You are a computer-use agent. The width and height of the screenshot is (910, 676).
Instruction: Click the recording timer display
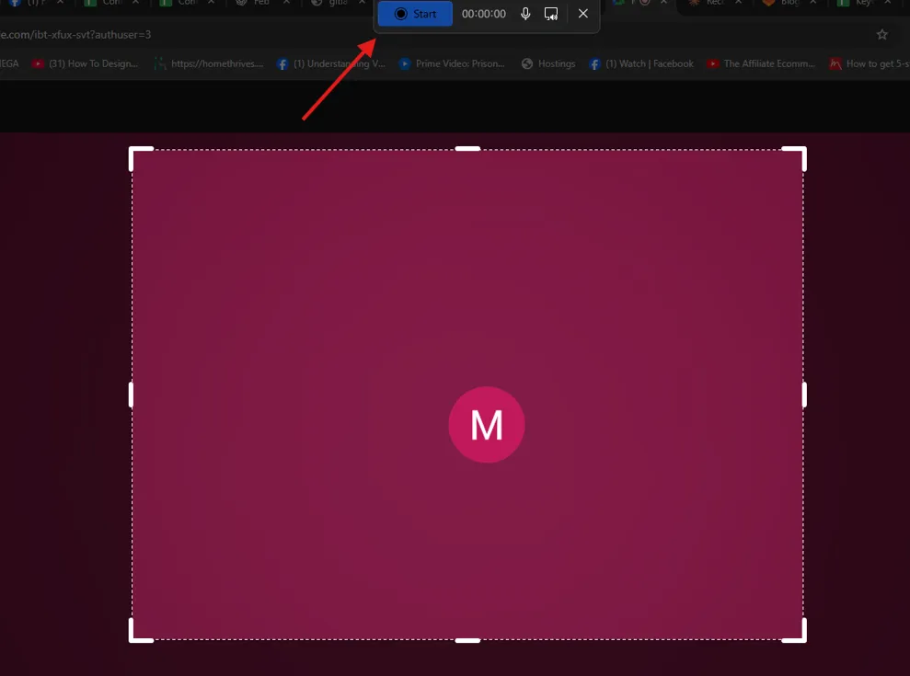point(483,14)
